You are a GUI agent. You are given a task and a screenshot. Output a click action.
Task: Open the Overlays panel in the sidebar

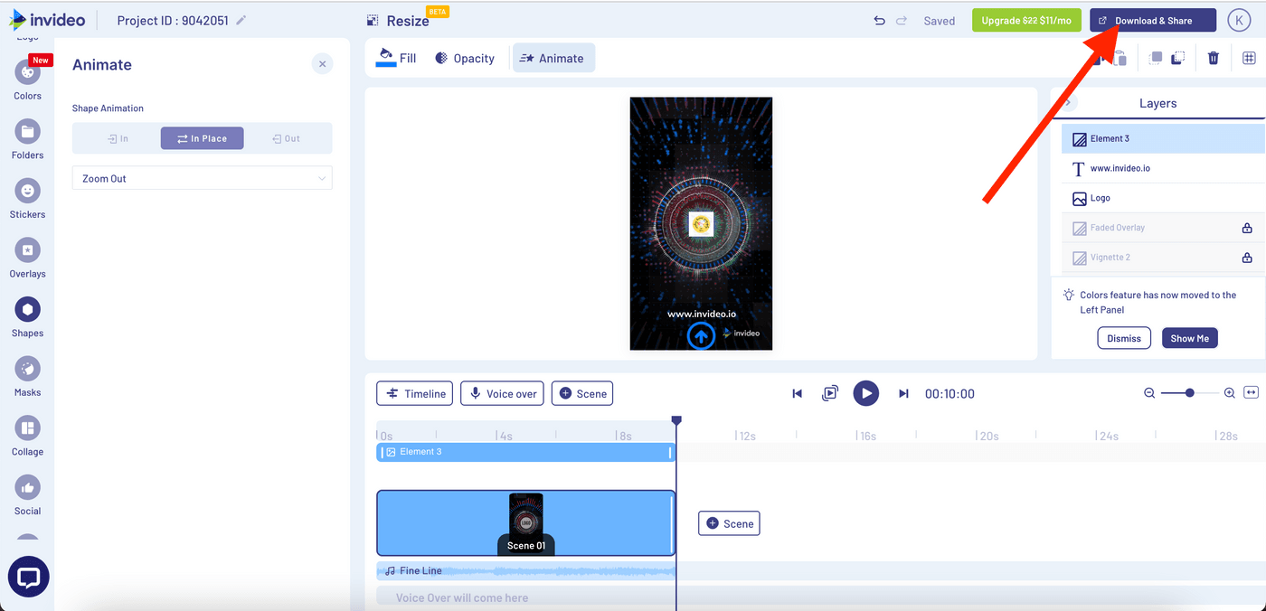[x=27, y=258]
